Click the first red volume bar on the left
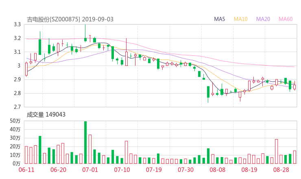The width and height of the screenshot is (301, 179). 26,155
